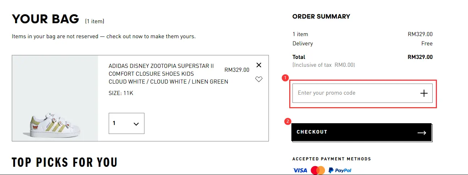468x175 pixels.
Task: Click the YOUR BAG heading
Action: 45,19
